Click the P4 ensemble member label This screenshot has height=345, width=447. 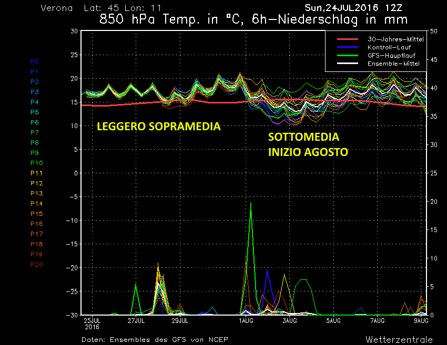[x=35, y=102]
